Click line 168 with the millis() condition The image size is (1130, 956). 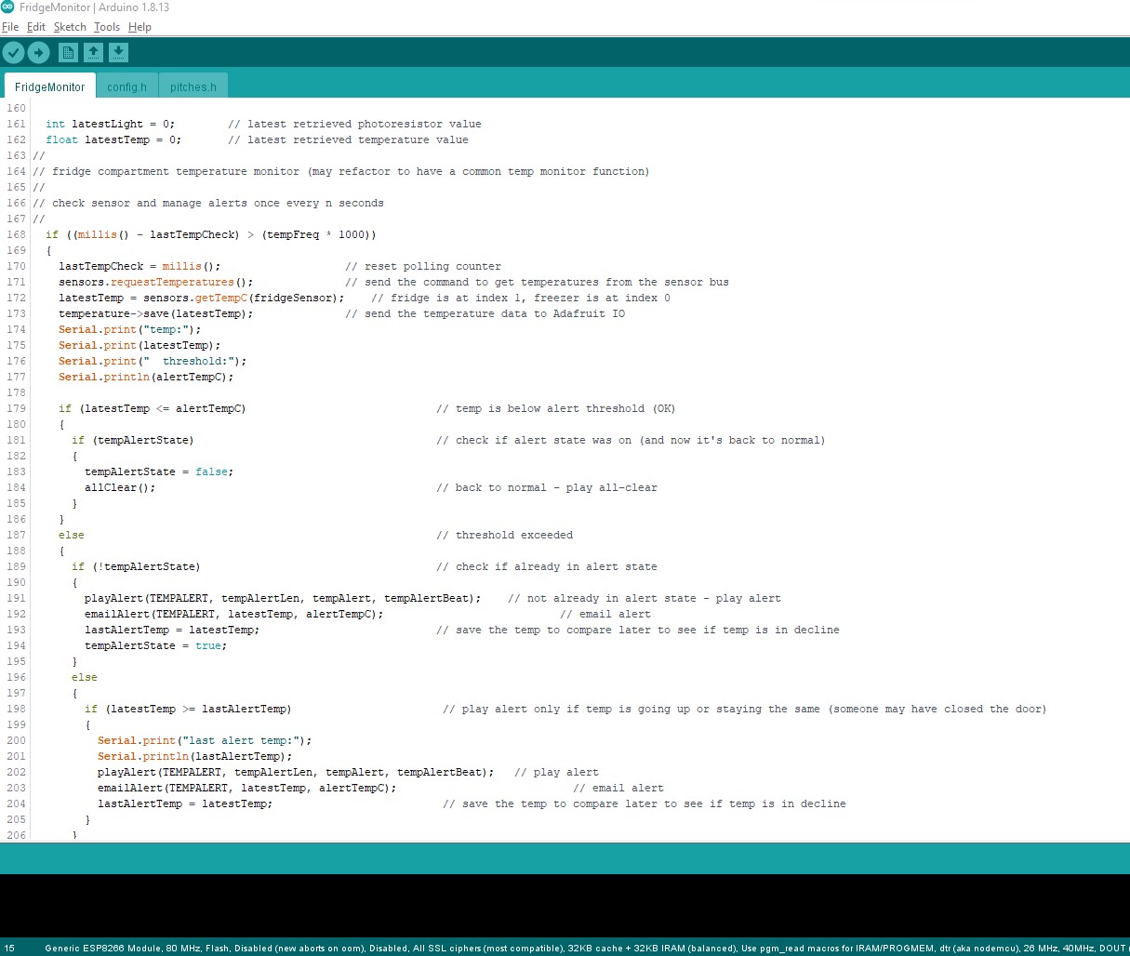click(x=210, y=235)
